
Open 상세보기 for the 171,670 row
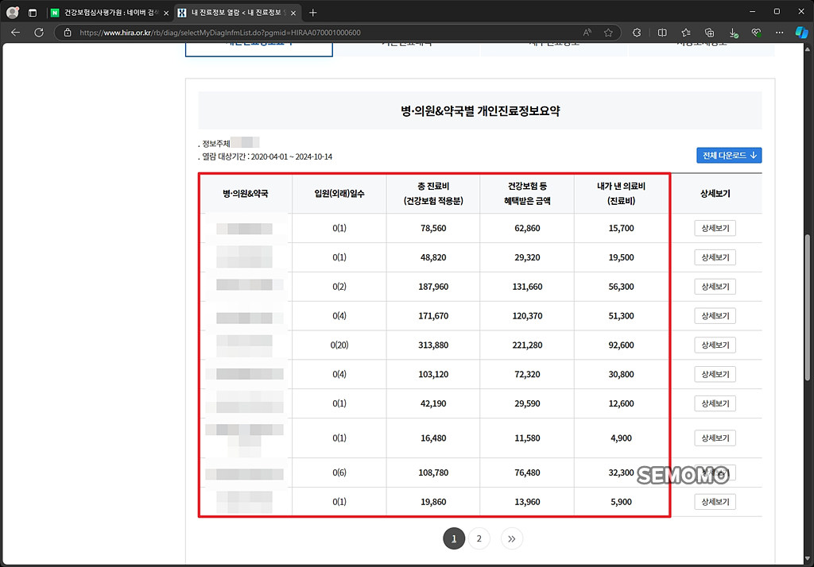point(715,316)
